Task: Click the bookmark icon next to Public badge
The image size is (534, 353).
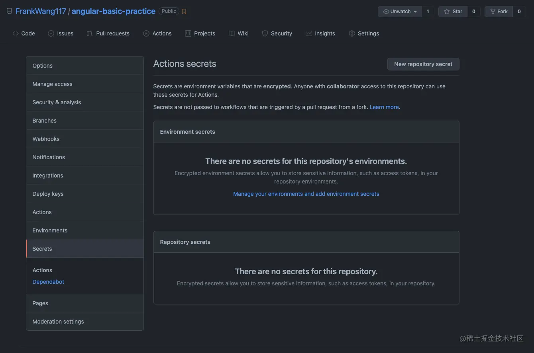Action: pyautogui.click(x=184, y=12)
